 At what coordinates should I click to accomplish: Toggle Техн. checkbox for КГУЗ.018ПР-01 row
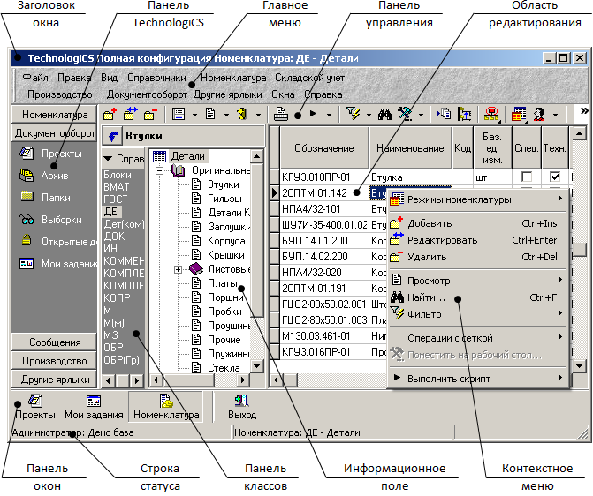point(555,177)
